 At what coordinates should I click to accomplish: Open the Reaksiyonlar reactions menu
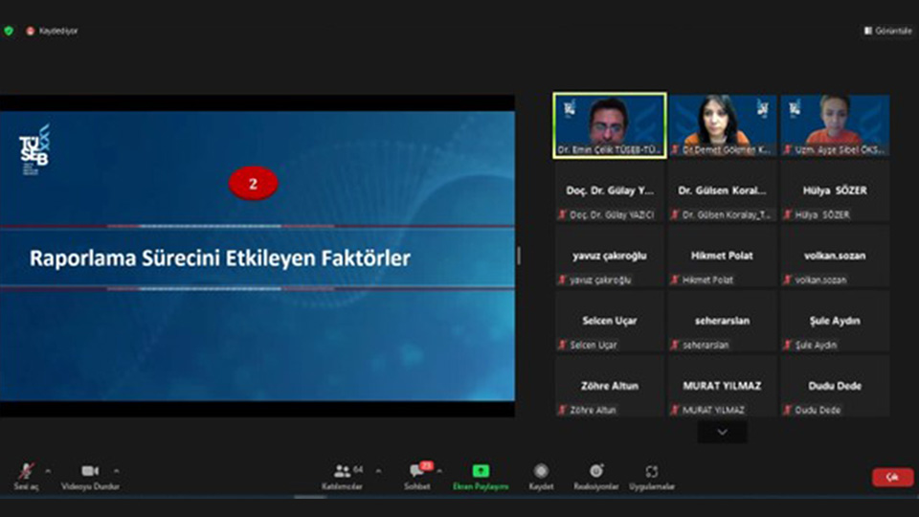(596, 472)
